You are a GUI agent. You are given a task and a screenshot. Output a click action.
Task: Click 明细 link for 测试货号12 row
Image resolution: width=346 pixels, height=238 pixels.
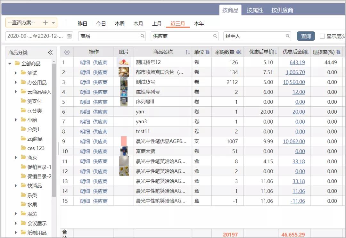[x=85, y=62]
